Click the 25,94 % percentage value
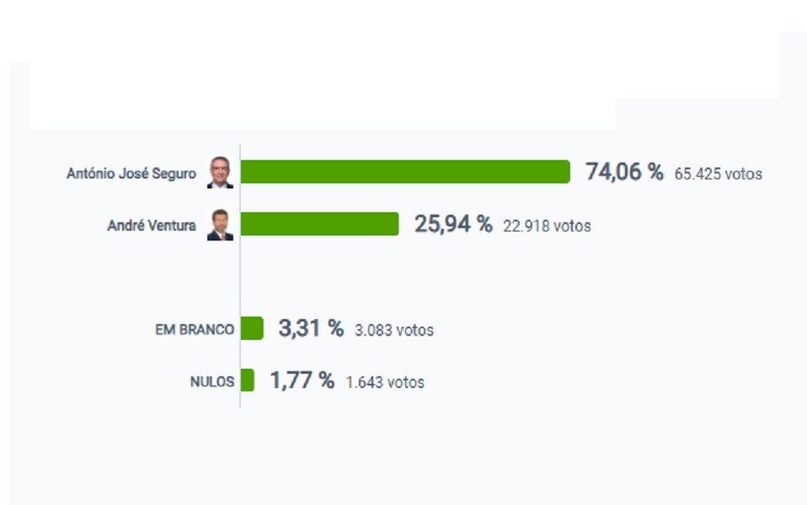Viewport: 807px width, 505px height. (x=452, y=225)
